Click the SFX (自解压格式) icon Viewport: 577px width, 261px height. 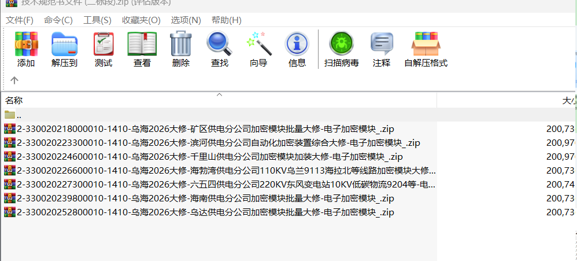click(426, 50)
